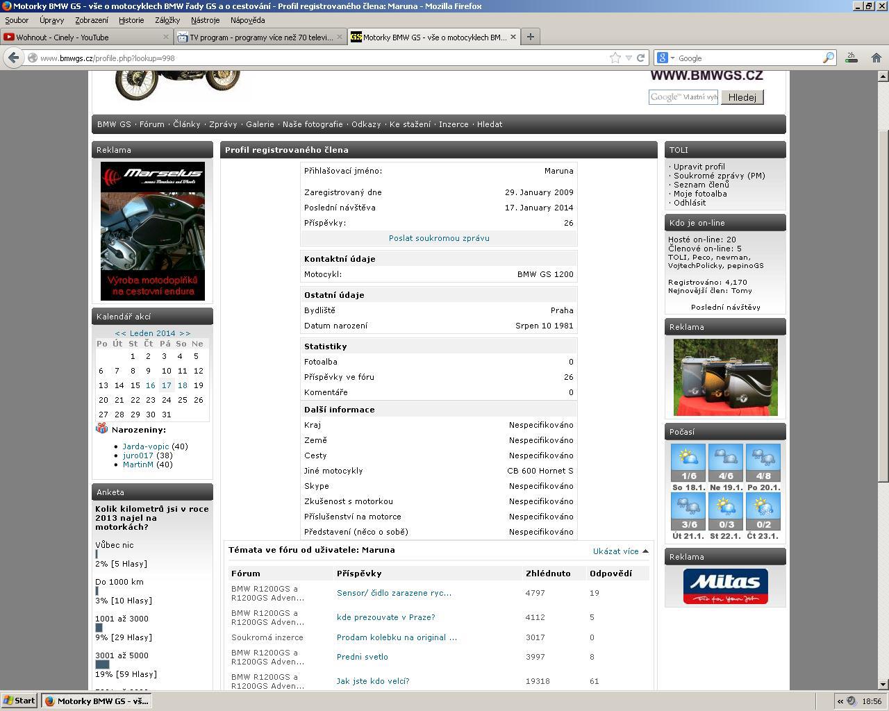Click the Google custom search field
This screenshot has height=711, width=889.
pyautogui.click(x=683, y=97)
